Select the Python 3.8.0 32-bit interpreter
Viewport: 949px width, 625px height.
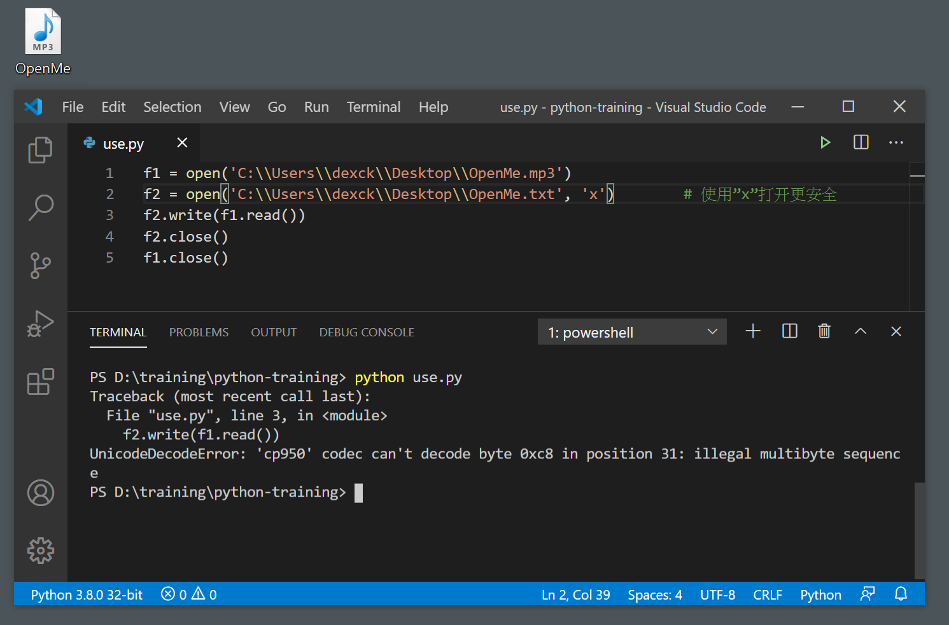pyautogui.click(x=87, y=594)
